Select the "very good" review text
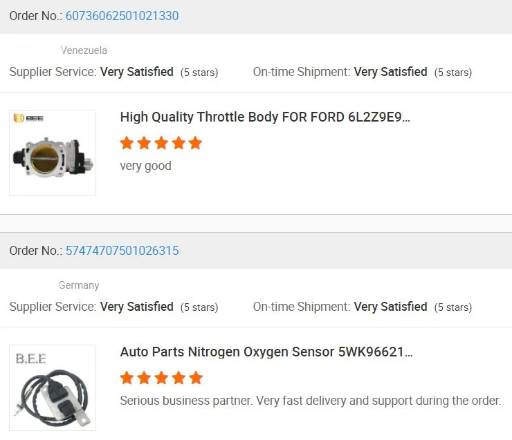This screenshot has width=512, height=440. (x=145, y=166)
